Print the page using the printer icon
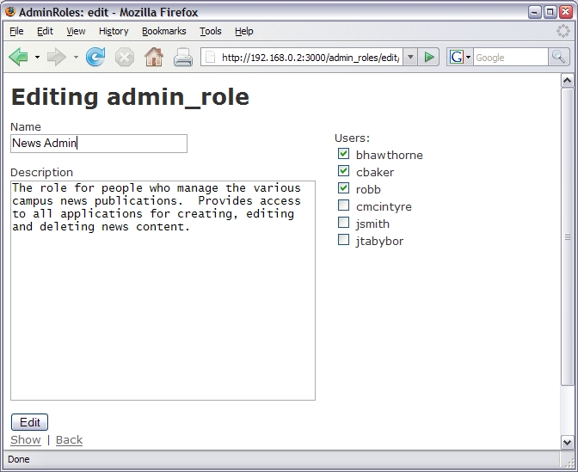The height and width of the screenshot is (472, 578). pyautogui.click(x=183, y=58)
